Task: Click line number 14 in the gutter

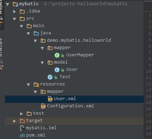Action: tap(148, 96)
